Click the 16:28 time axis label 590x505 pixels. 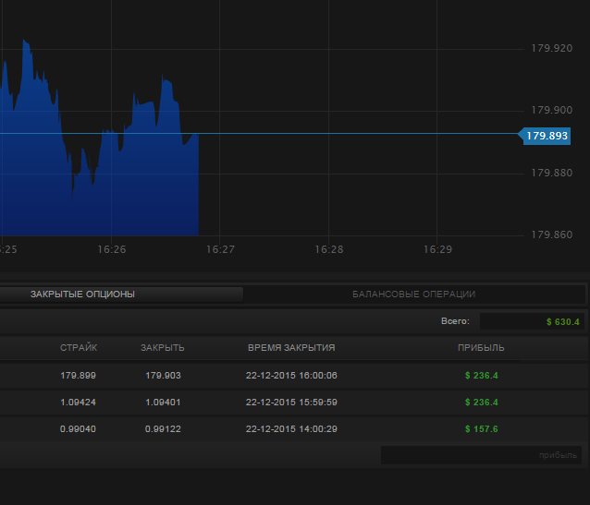pos(329,249)
